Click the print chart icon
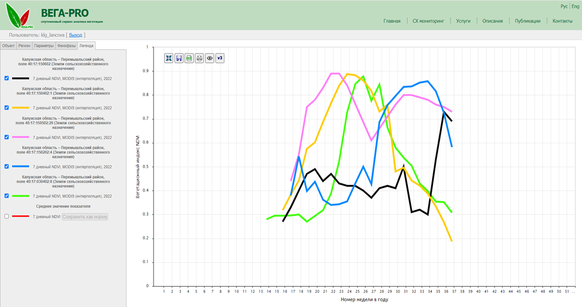This screenshot has width=582, height=307. coord(199,58)
